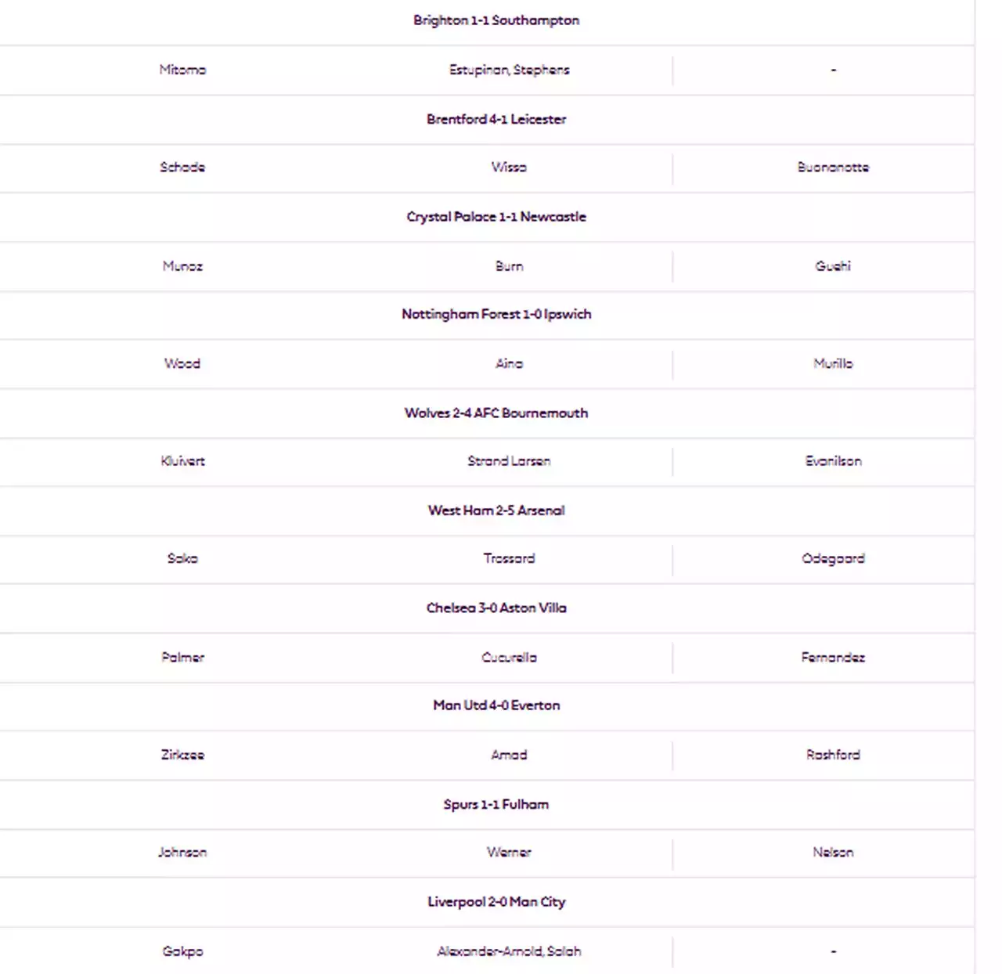Select the Man Utd 4-0 Everton result
The height and width of the screenshot is (974, 1002).
(x=496, y=705)
